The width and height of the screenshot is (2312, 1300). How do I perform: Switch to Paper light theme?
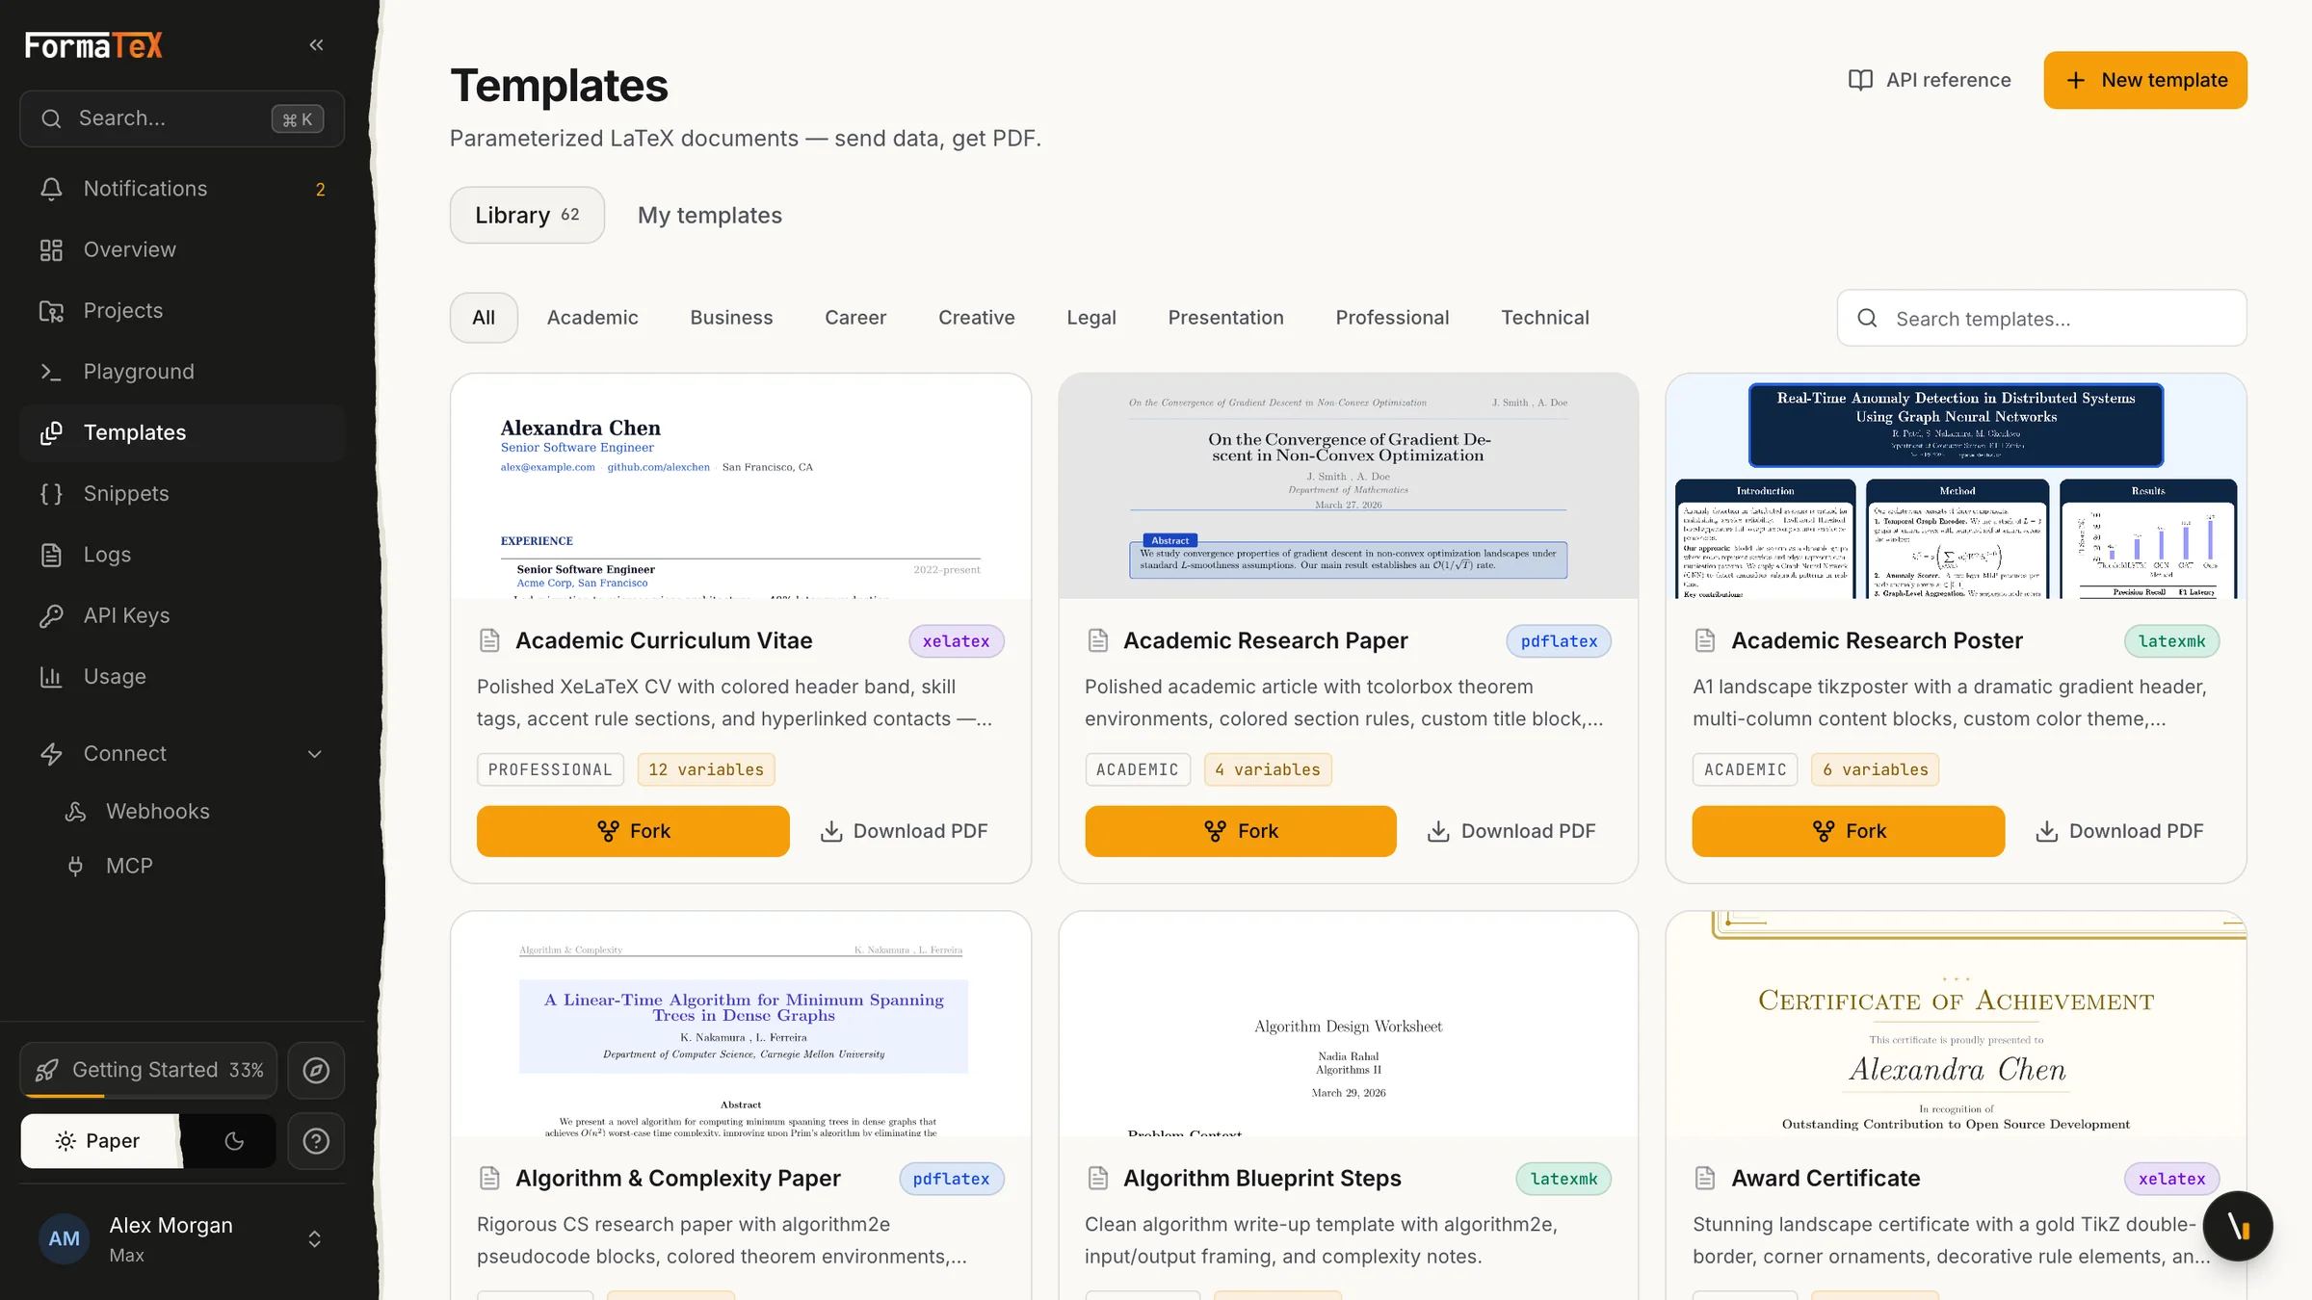tap(100, 1141)
